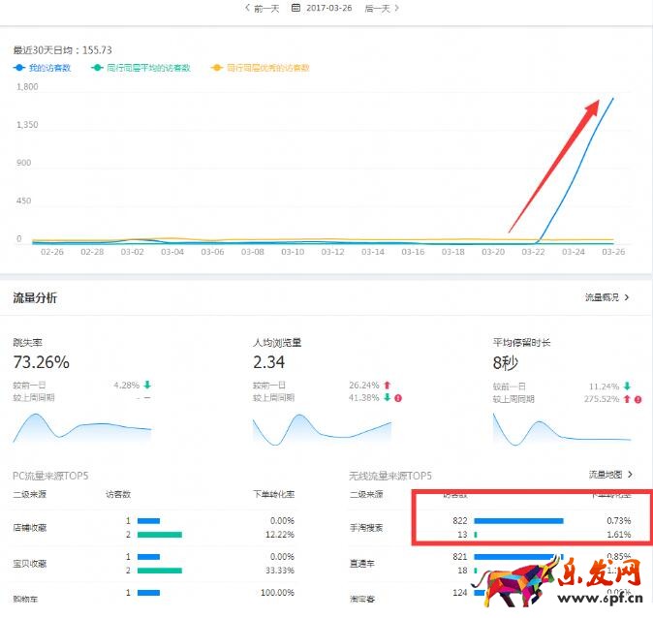
Task: Click red alert icon in 人均浏览量 panel
Action: (398, 397)
